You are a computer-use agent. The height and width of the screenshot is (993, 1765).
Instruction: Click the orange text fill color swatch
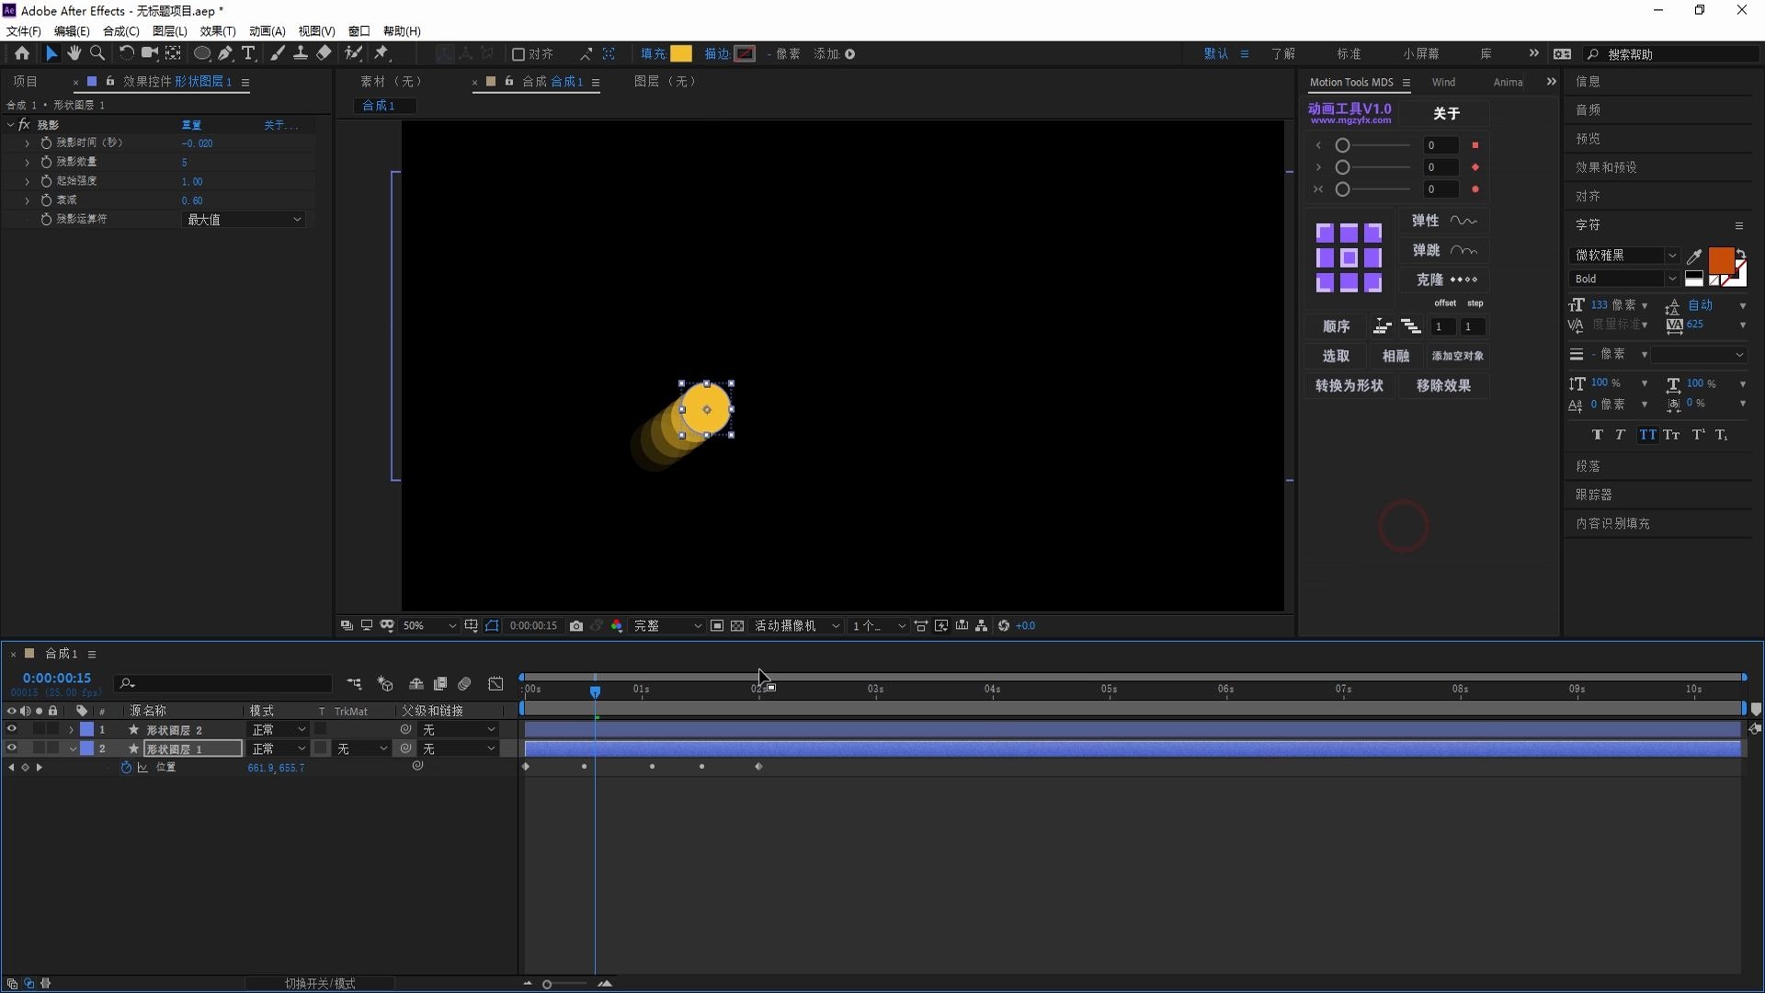click(1721, 260)
